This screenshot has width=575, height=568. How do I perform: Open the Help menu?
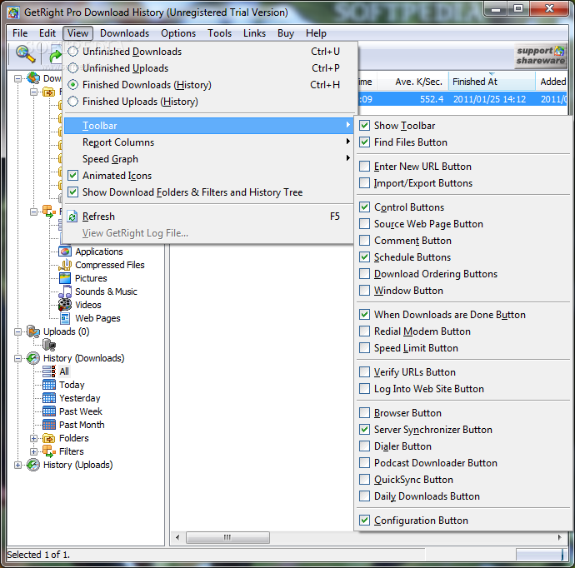pyautogui.click(x=316, y=33)
